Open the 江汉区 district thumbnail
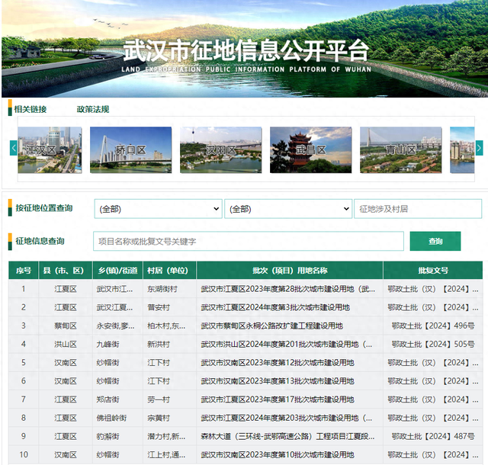The height and width of the screenshot is (465, 488). point(50,150)
